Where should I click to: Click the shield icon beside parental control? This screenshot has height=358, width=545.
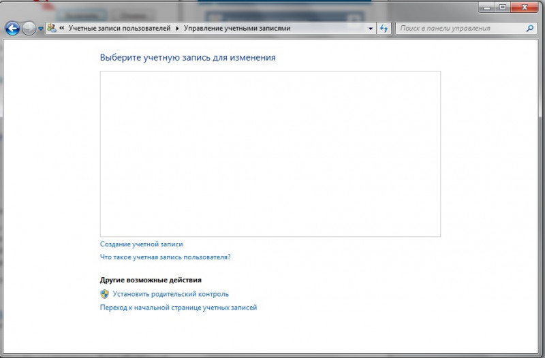105,294
